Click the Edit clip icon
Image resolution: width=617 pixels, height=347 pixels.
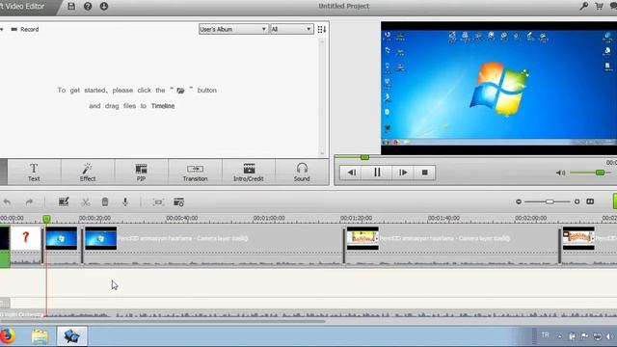pyautogui.click(x=64, y=201)
